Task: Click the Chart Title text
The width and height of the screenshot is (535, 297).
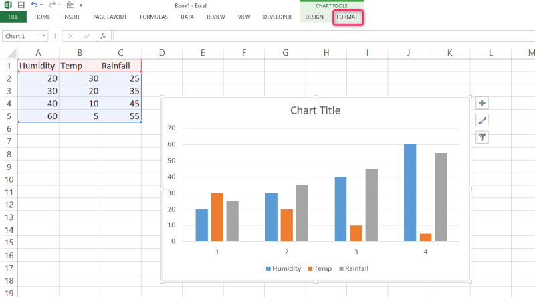Action: [x=315, y=110]
